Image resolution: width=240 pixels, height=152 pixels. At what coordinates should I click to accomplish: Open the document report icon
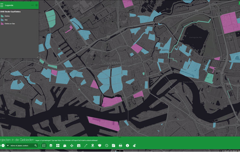click(x=114, y=146)
